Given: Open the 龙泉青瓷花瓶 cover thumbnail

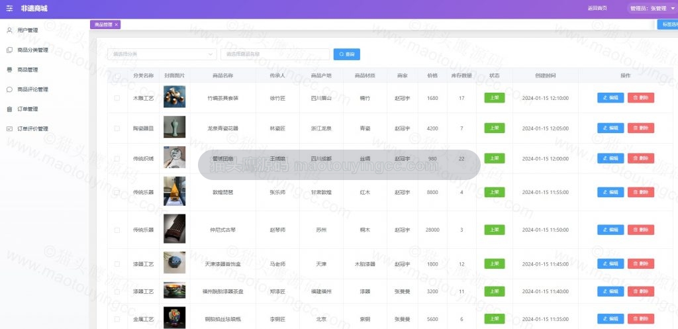Looking at the screenshot, I should click(174, 126).
